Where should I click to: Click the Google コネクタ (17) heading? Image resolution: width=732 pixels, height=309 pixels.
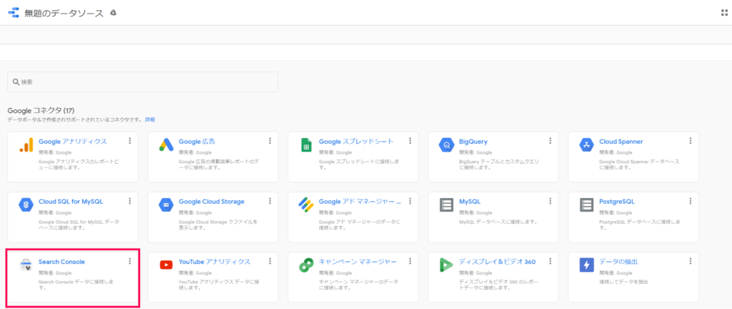(41, 111)
